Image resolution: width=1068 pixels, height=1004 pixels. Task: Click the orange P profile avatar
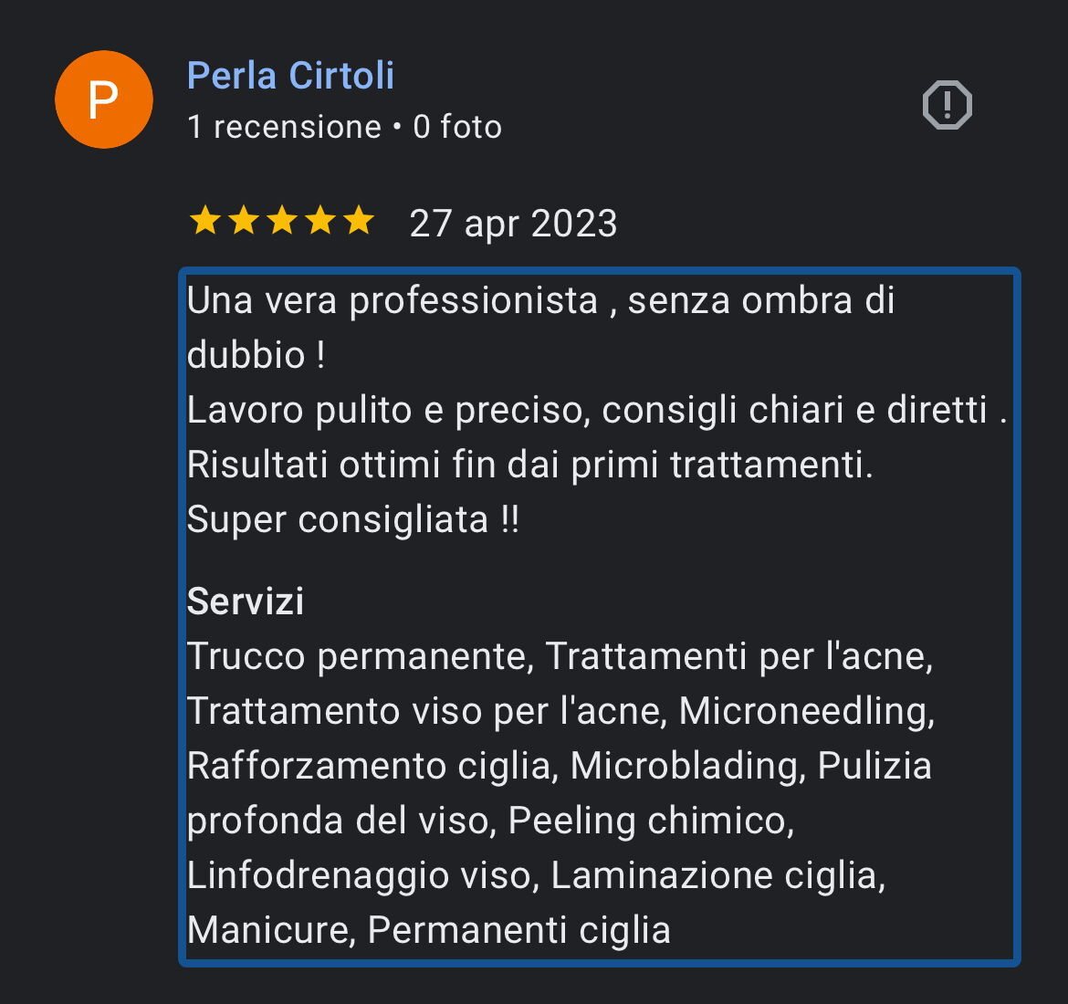tap(104, 99)
